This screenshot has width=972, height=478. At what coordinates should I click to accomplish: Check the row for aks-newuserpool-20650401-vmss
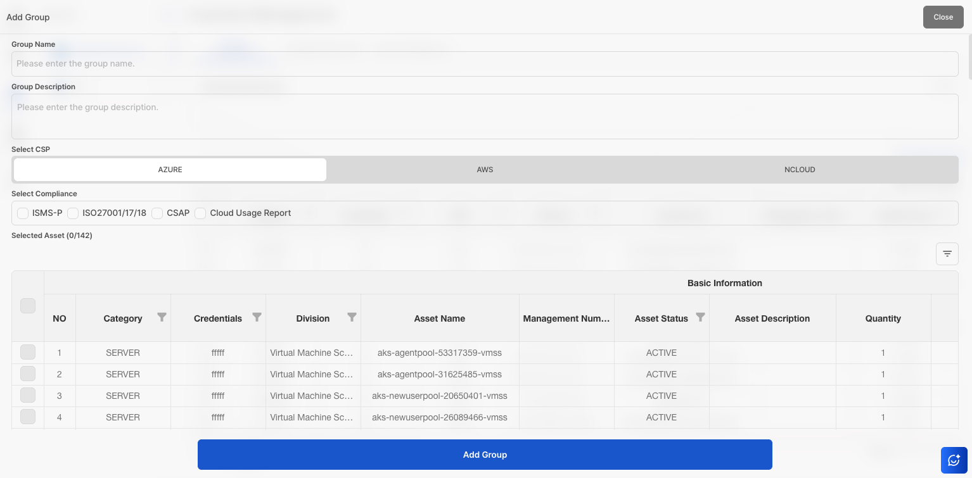[x=28, y=396]
